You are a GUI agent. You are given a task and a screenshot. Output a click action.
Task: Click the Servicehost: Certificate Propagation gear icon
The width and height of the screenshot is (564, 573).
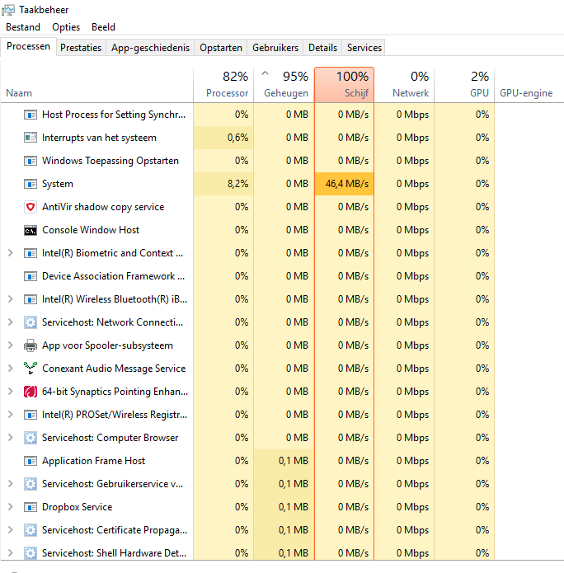pyautogui.click(x=31, y=530)
